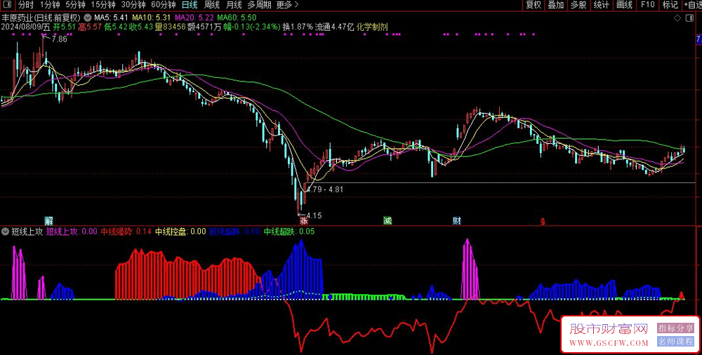Viewport: 702px width, 355px height.
Task: Click the 收5.43 close price value
Action: pyautogui.click(x=141, y=27)
